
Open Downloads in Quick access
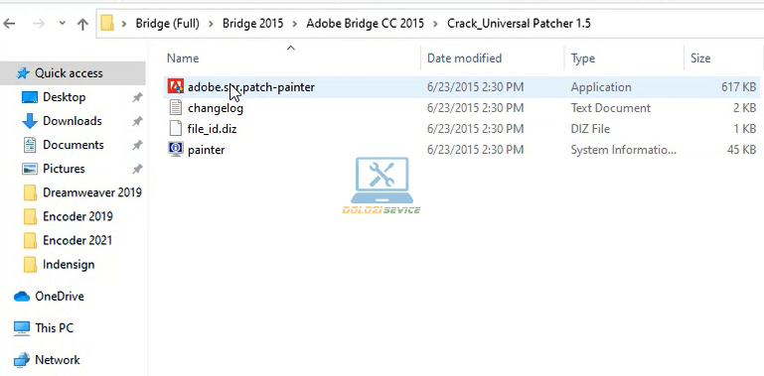[73, 121]
